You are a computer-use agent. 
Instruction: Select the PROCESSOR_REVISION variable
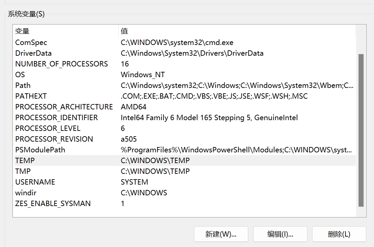[54, 139]
